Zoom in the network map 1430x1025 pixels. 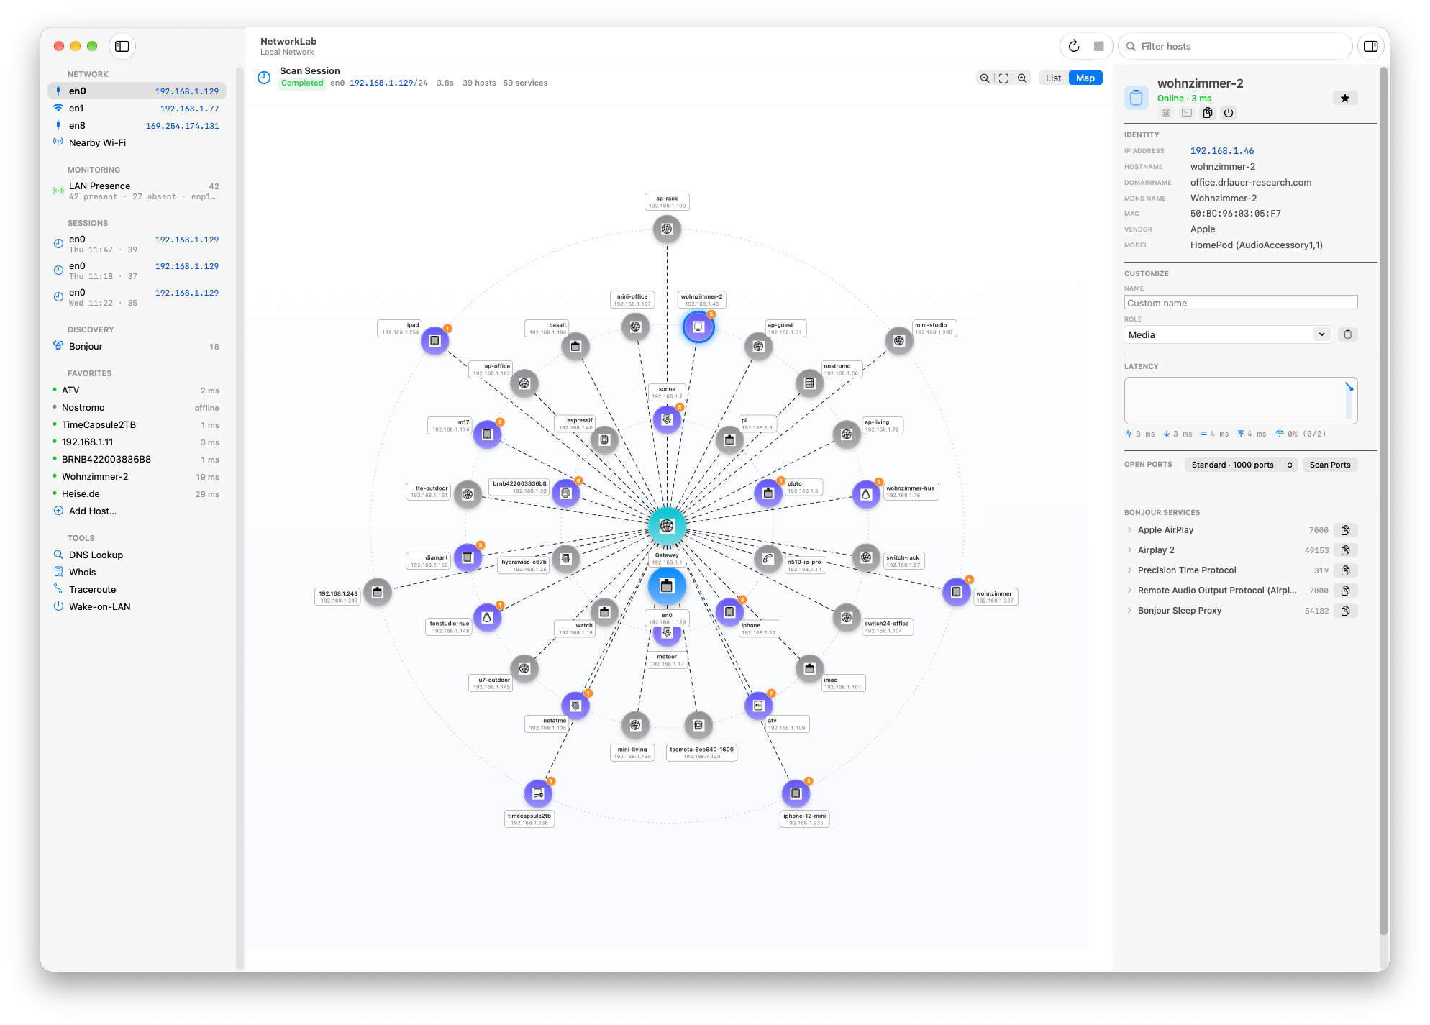(1022, 78)
